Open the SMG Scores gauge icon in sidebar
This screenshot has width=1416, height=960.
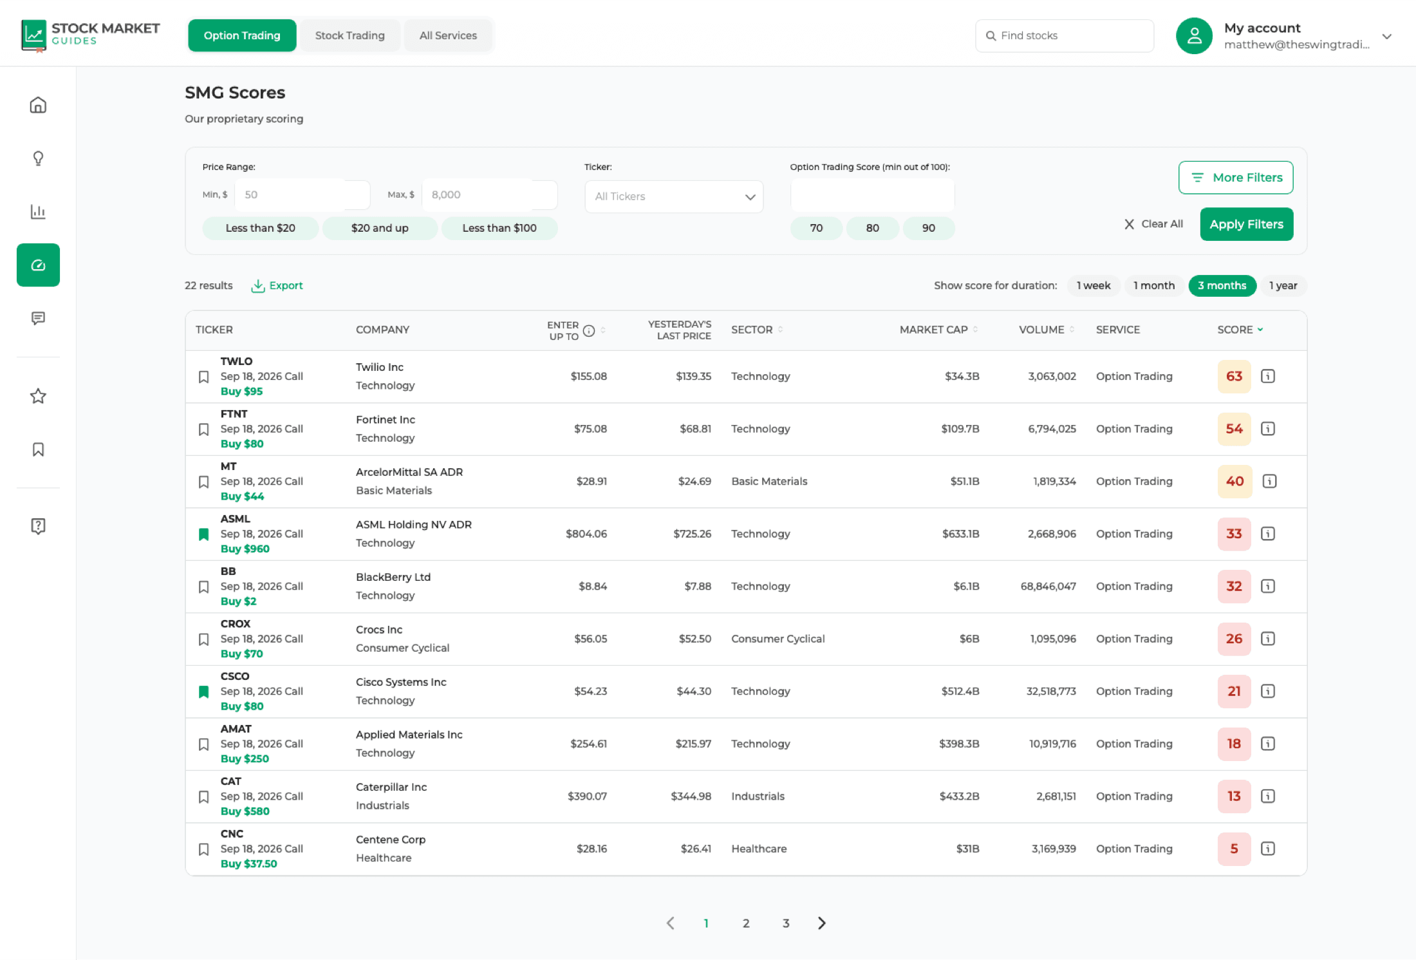tap(38, 265)
